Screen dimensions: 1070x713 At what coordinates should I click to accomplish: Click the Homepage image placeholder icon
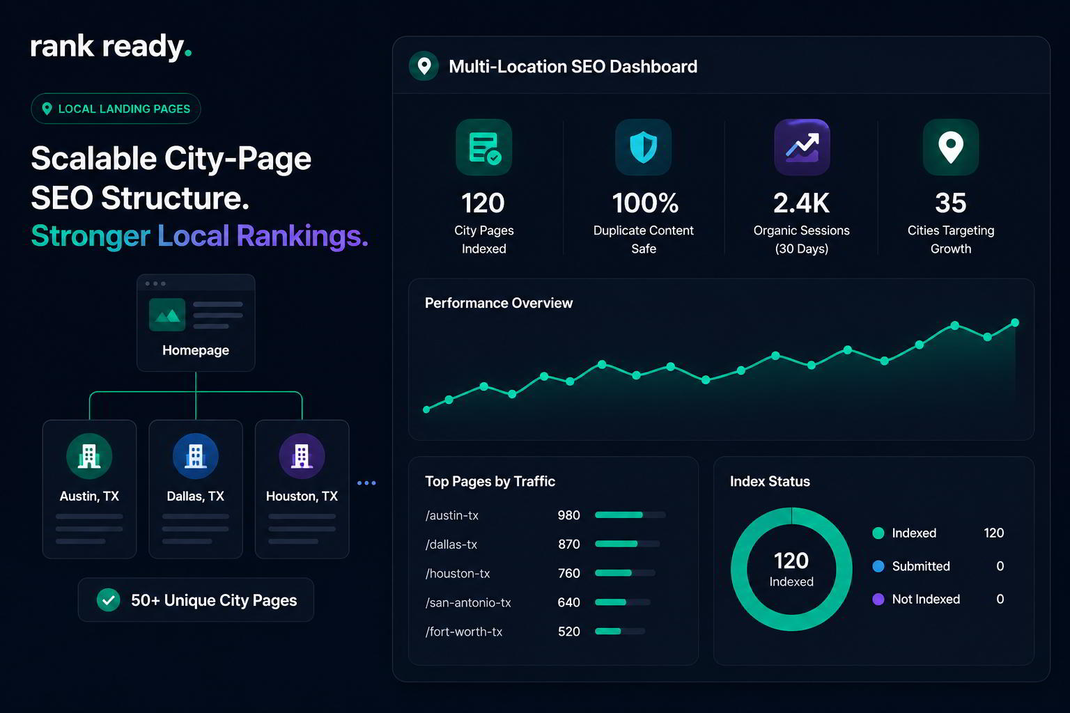click(167, 315)
